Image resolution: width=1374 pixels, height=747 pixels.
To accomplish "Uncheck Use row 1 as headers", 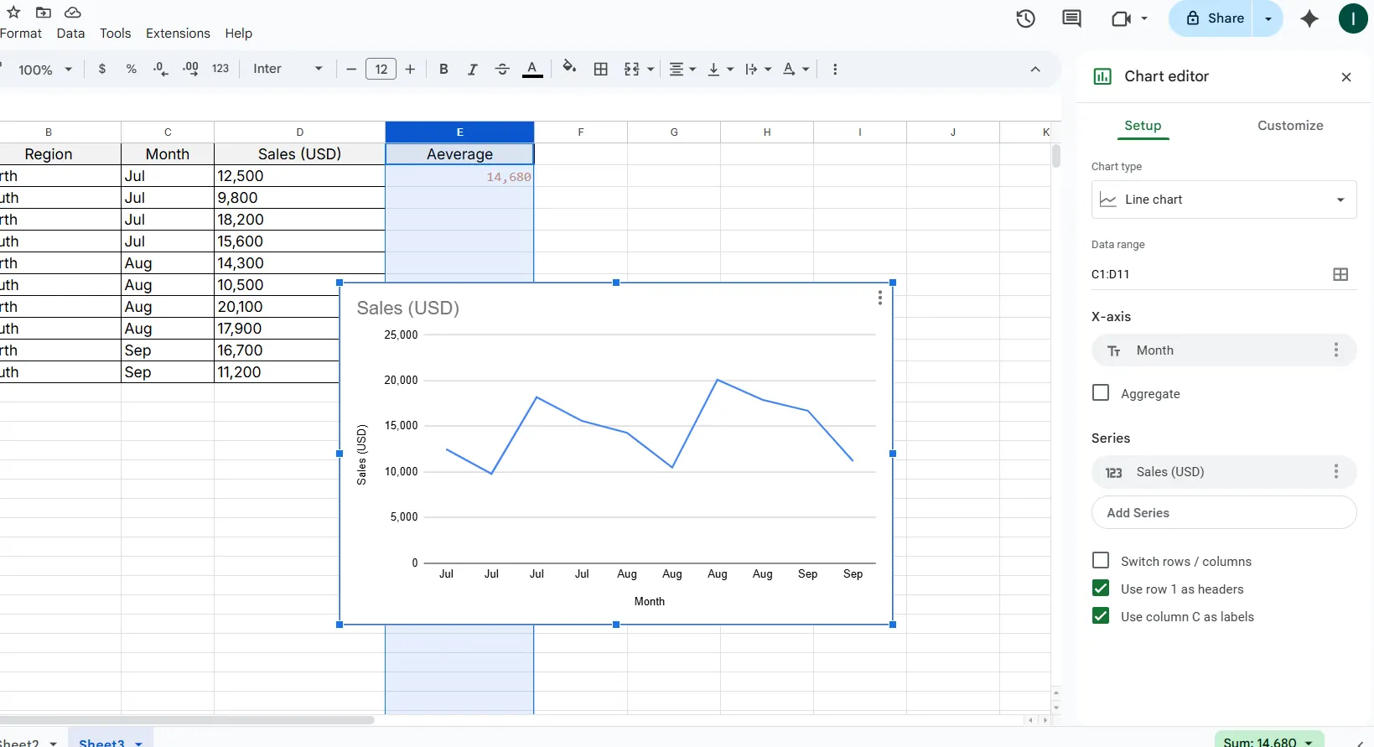I will tap(1101, 589).
